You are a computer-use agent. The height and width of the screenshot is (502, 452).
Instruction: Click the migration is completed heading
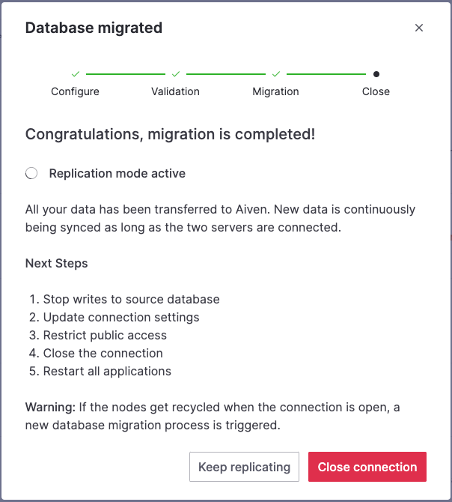(170, 135)
